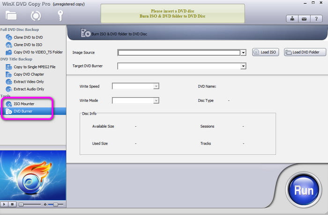This screenshot has height=215, width=328.
Task: Click the envelope mail icon button
Action: (x=304, y=19)
